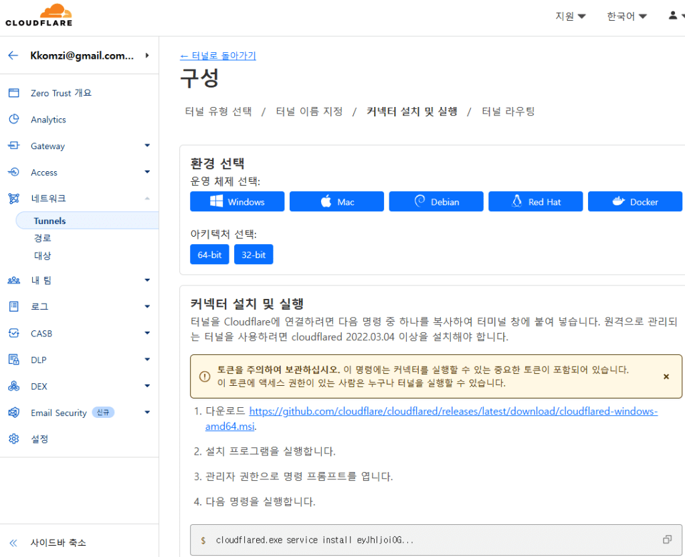
Task: Select the DEX sidebar icon
Action: tap(14, 386)
